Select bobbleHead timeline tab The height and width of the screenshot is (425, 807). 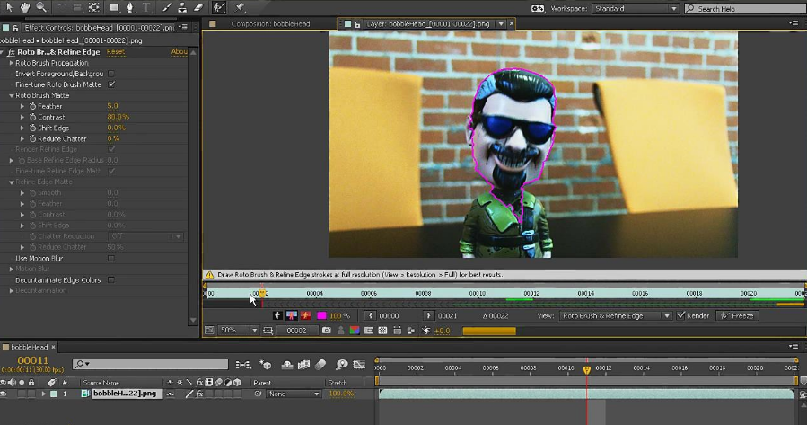pos(29,347)
